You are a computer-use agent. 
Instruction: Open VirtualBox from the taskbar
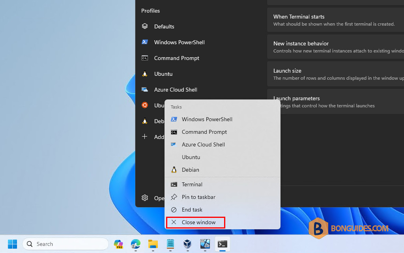click(x=187, y=244)
